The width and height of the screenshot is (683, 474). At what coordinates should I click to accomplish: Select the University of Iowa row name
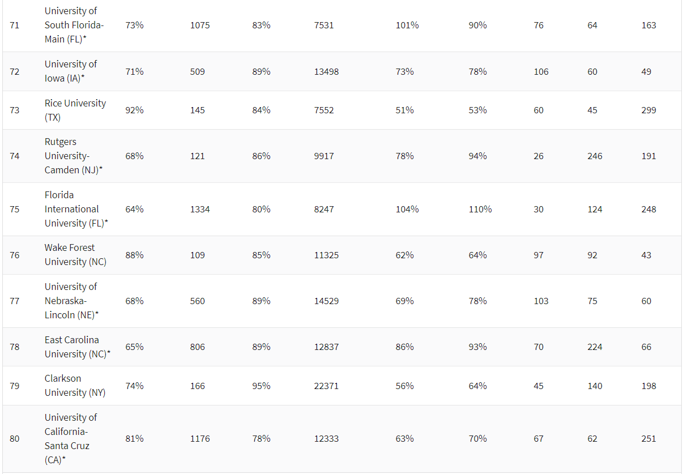71,71
